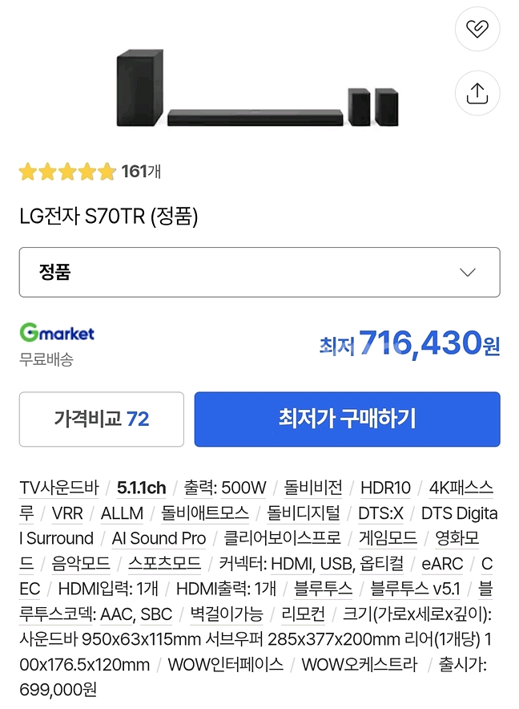Image resolution: width=519 pixels, height=709 pixels.
Task: Tap the heart wishlist icon
Action: (477, 30)
